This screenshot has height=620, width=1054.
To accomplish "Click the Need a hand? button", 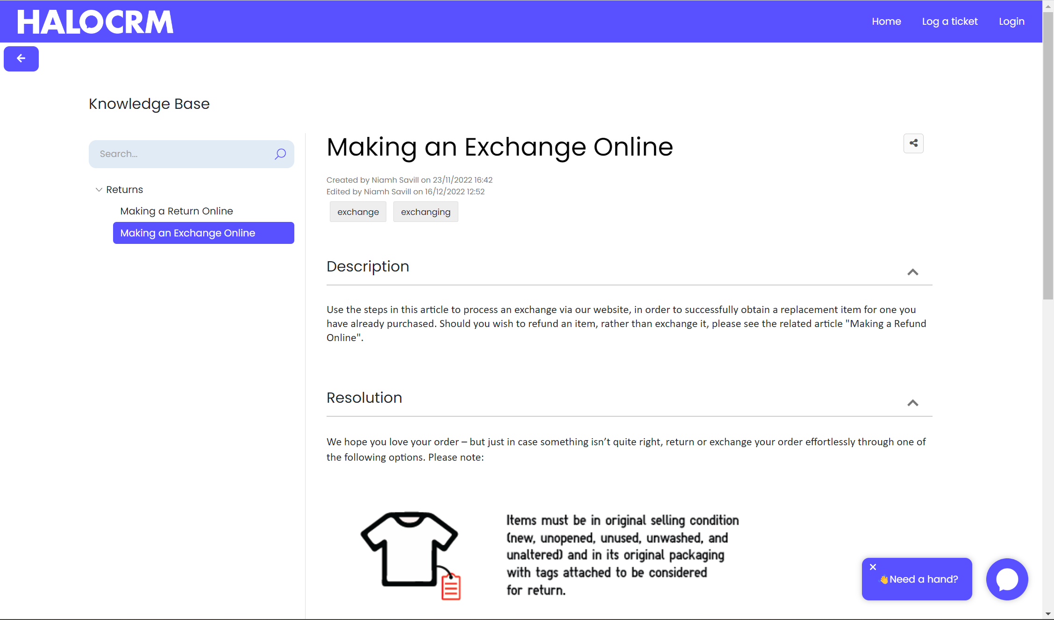I will point(923,579).
